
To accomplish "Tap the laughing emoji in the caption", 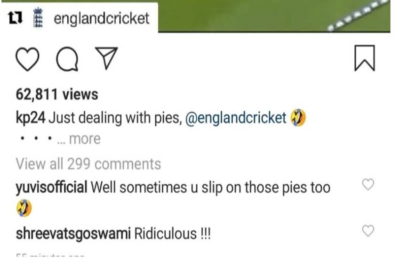I will (298, 118).
